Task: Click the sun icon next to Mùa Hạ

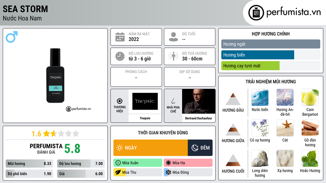Action: 168,163
